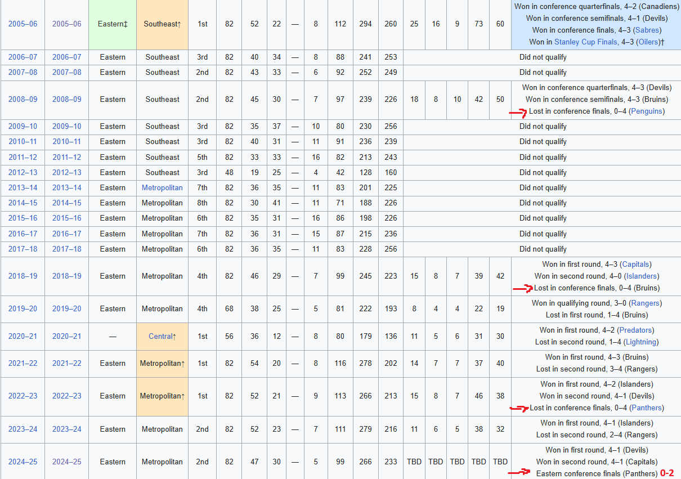Click the leftmost 2024–25 season link
The height and width of the screenshot is (479, 681).
(x=23, y=462)
